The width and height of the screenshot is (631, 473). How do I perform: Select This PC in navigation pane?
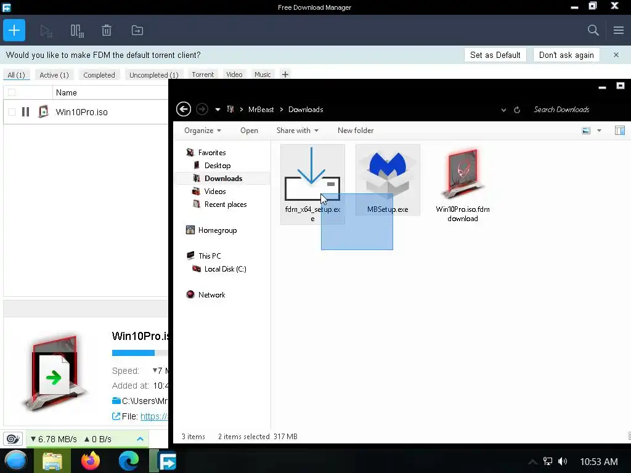point(210,256)
